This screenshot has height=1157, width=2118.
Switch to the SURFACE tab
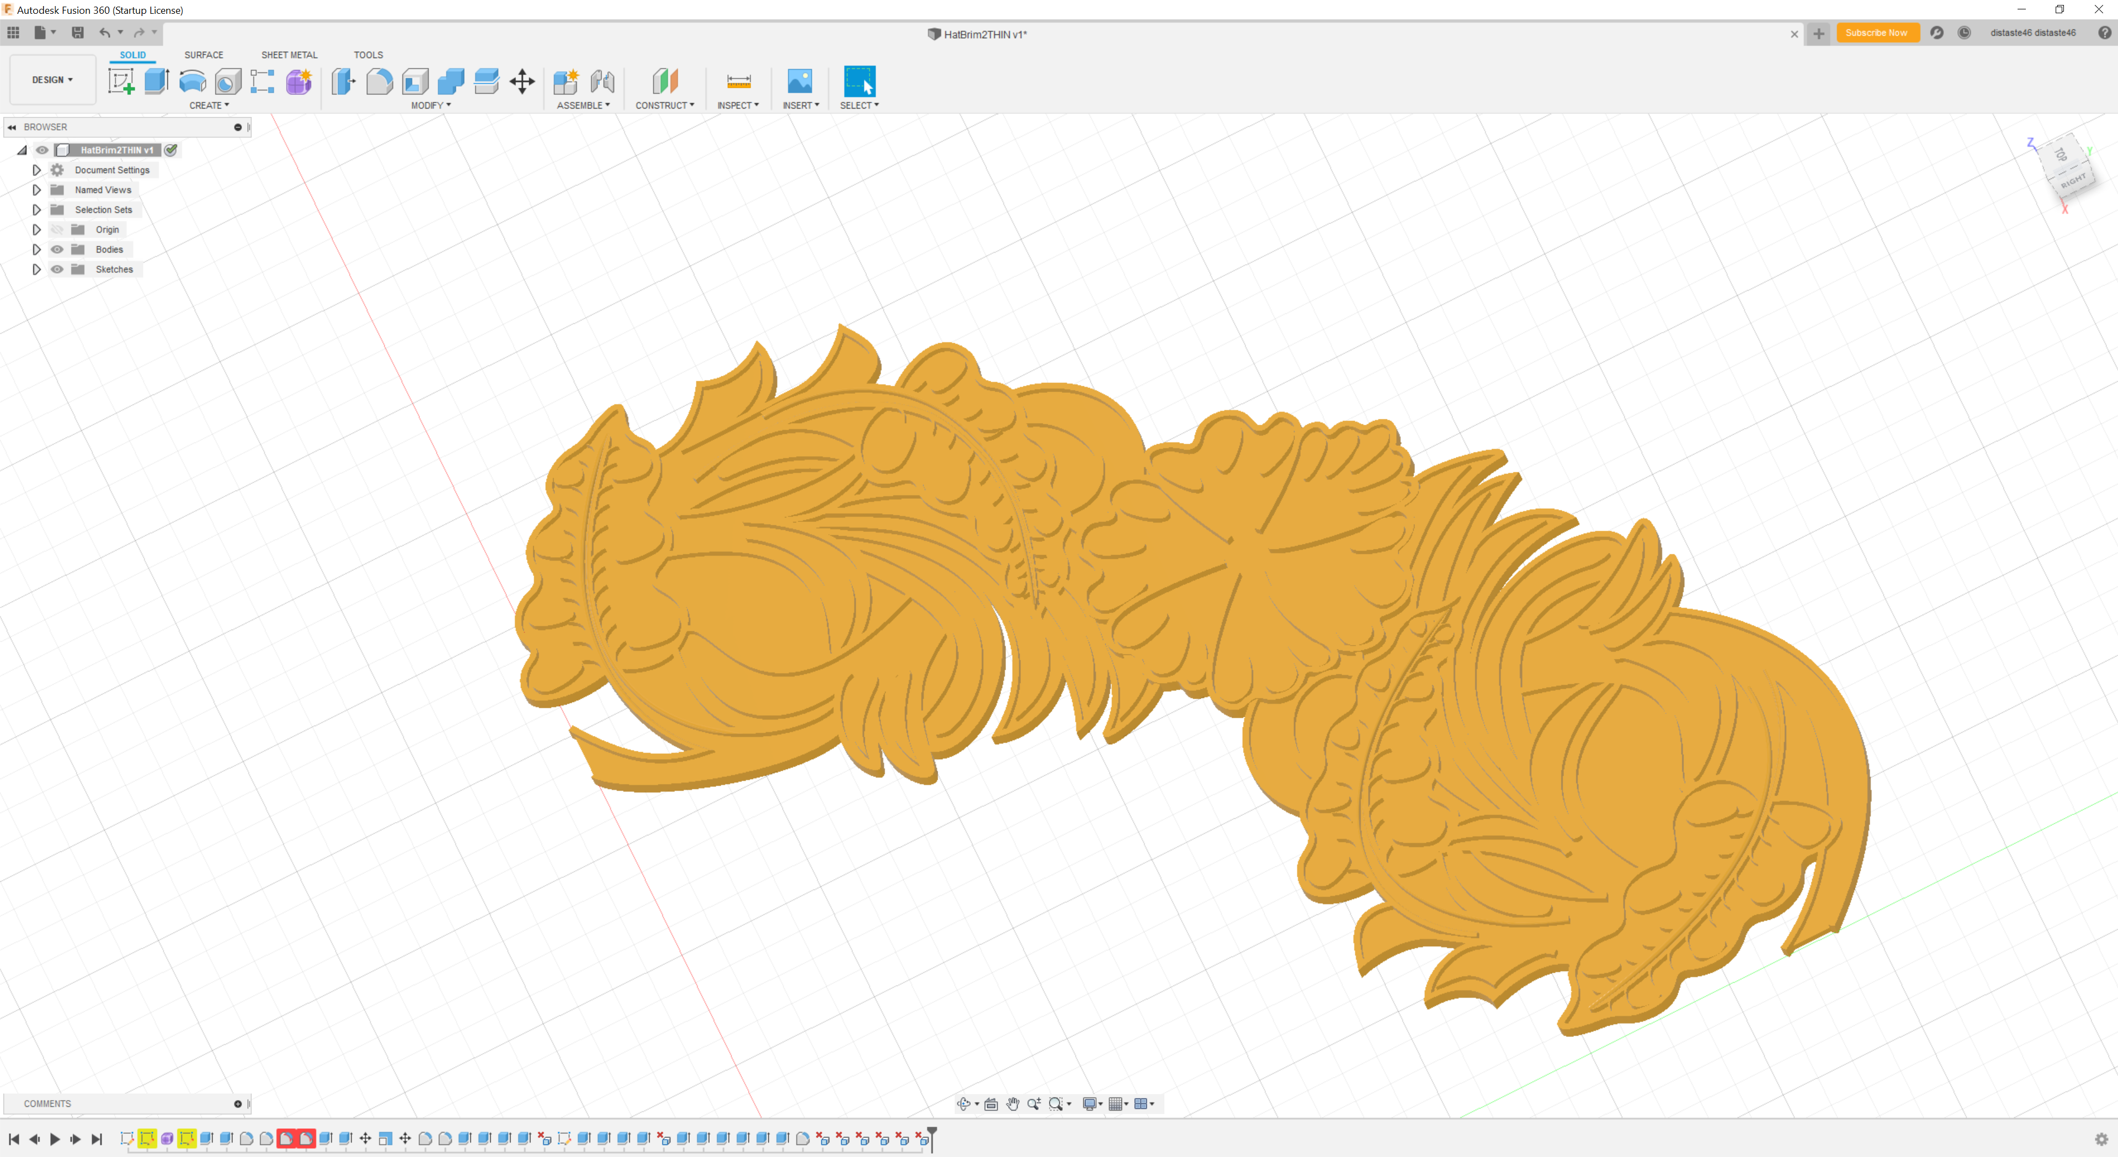click(x=203, y=55)
